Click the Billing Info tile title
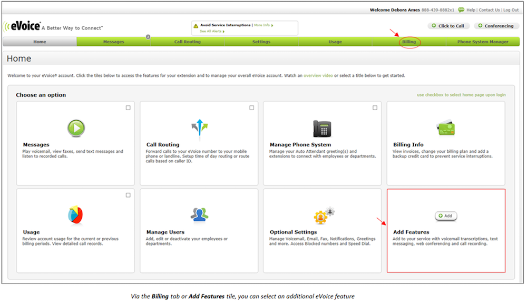 click(408, 145)
